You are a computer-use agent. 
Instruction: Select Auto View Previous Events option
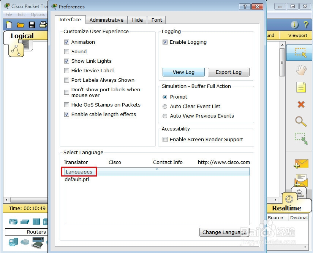pos(165,116)
